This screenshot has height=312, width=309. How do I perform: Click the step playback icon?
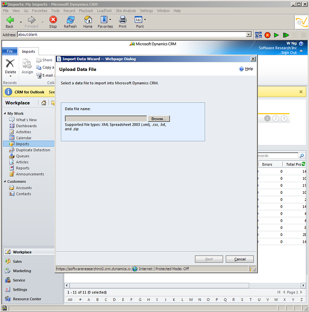tap(286, 35)
